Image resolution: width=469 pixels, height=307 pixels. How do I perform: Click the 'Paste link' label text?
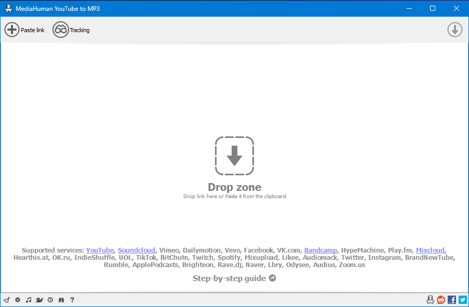pos(33,30)
